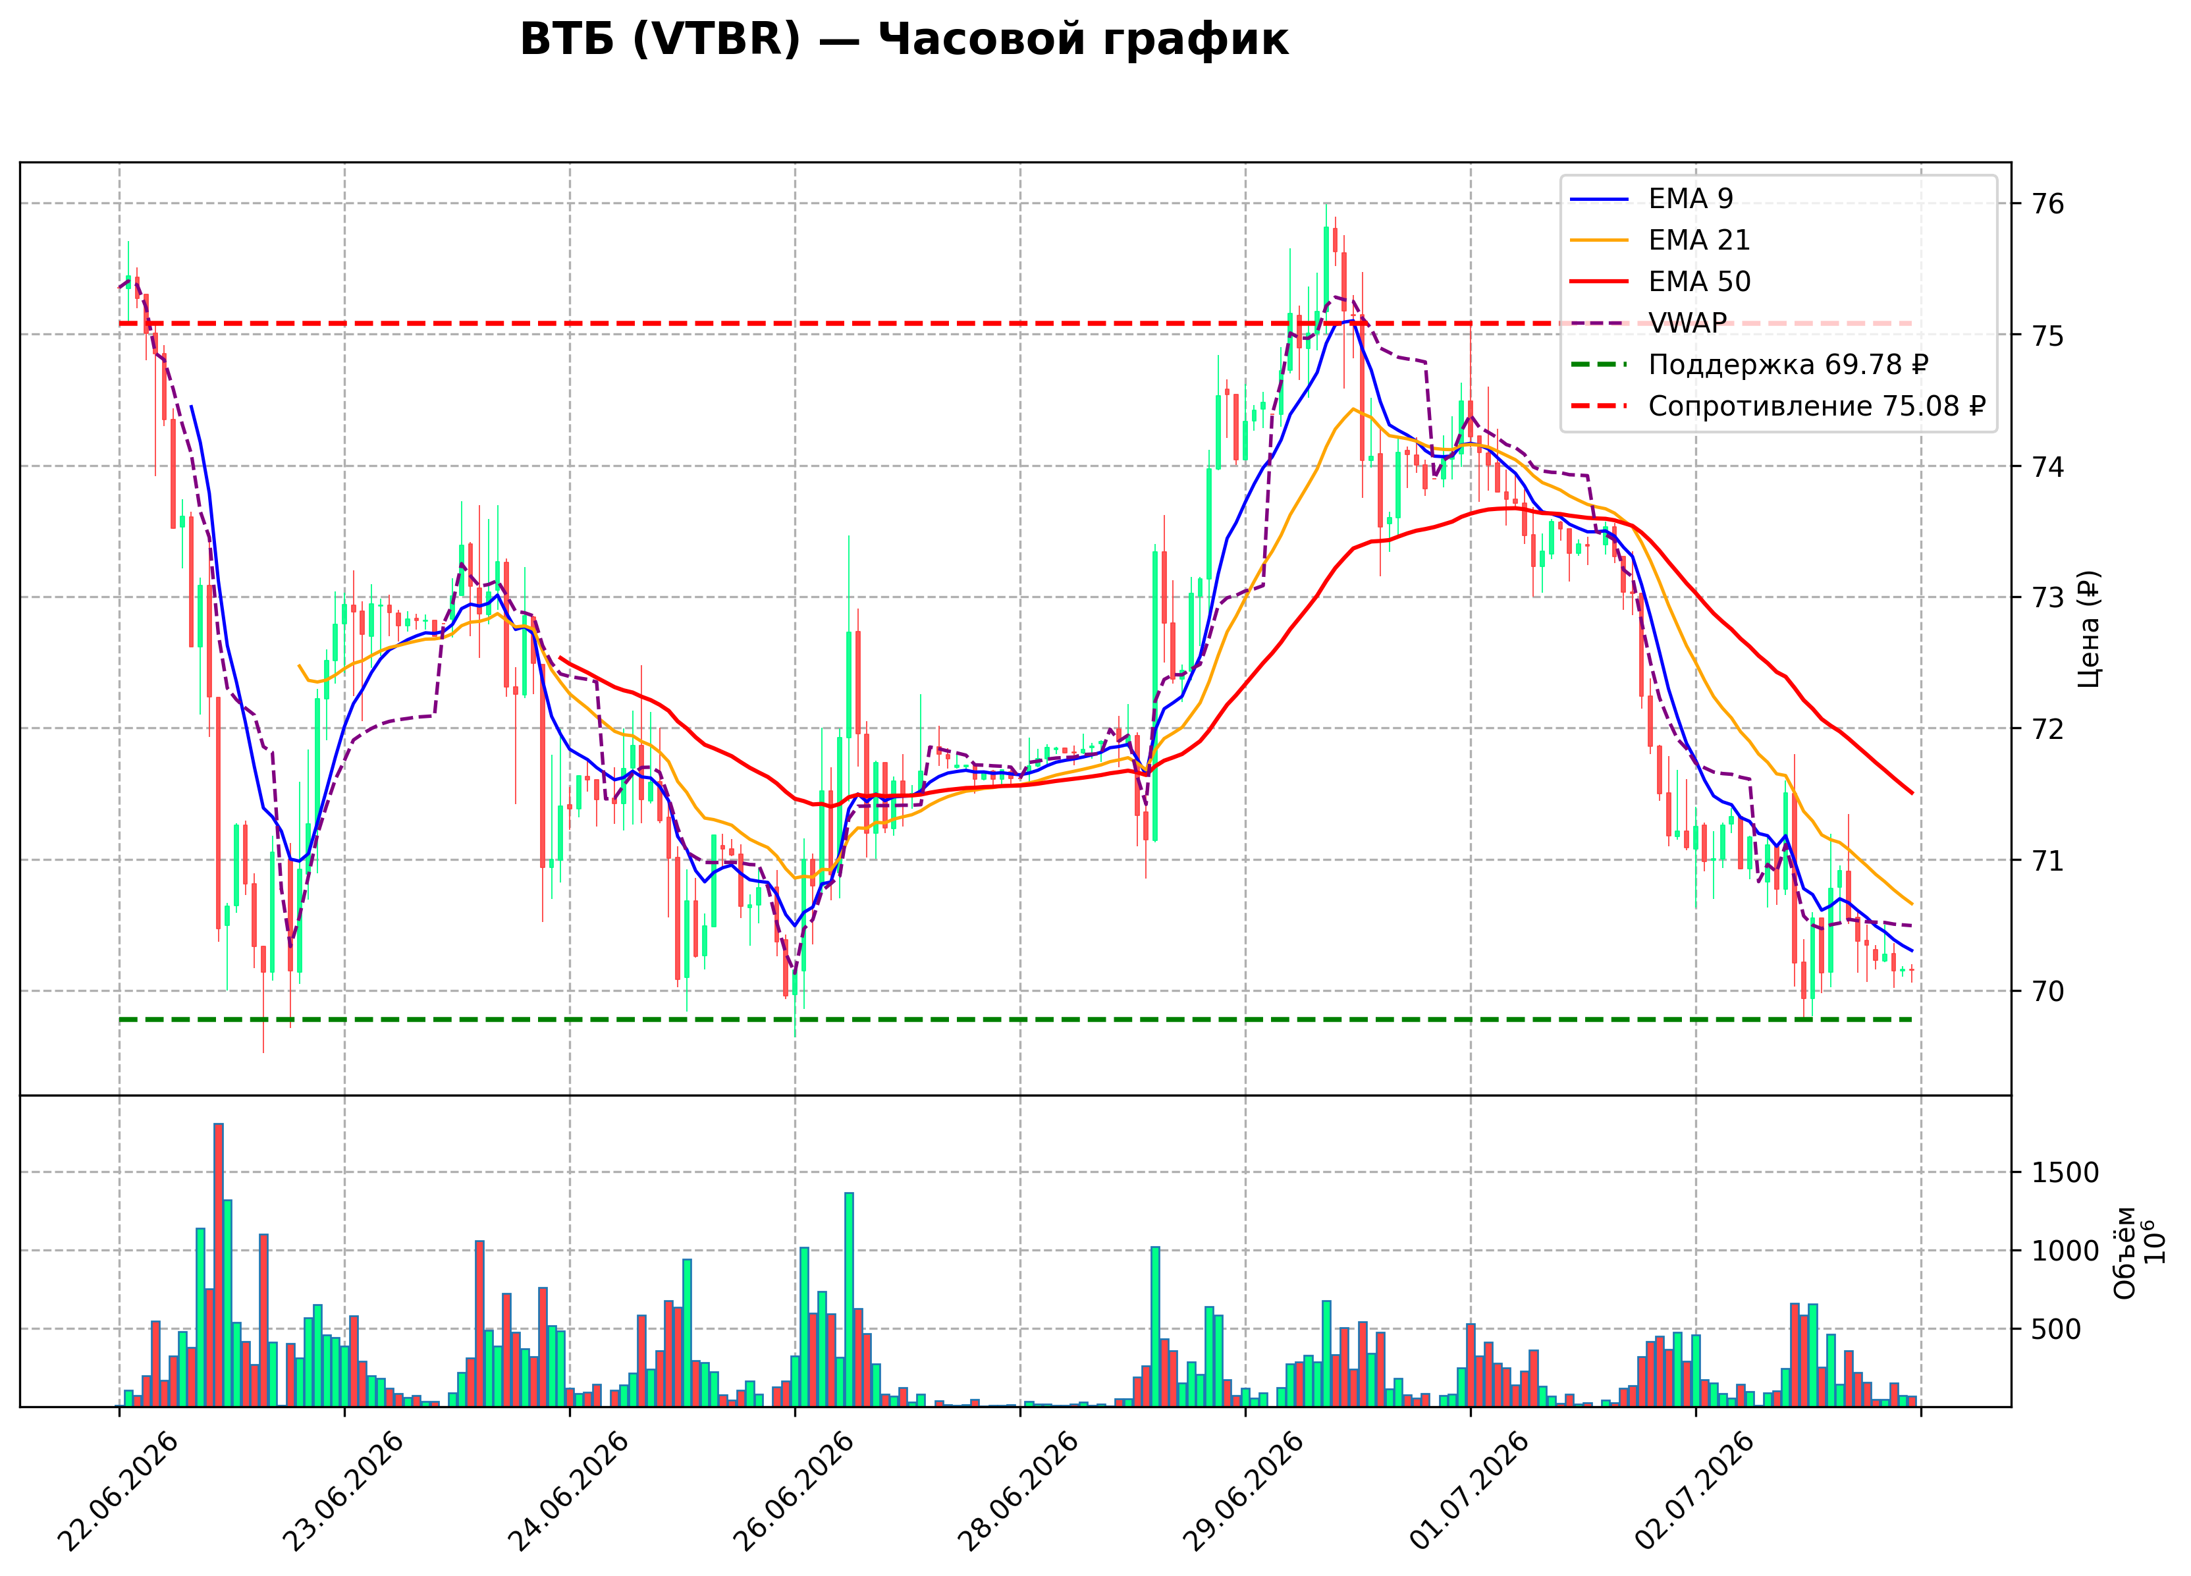
Task: Click the tallest green volume bar near 26.06.2026
Action: (x=849, y=1299)
